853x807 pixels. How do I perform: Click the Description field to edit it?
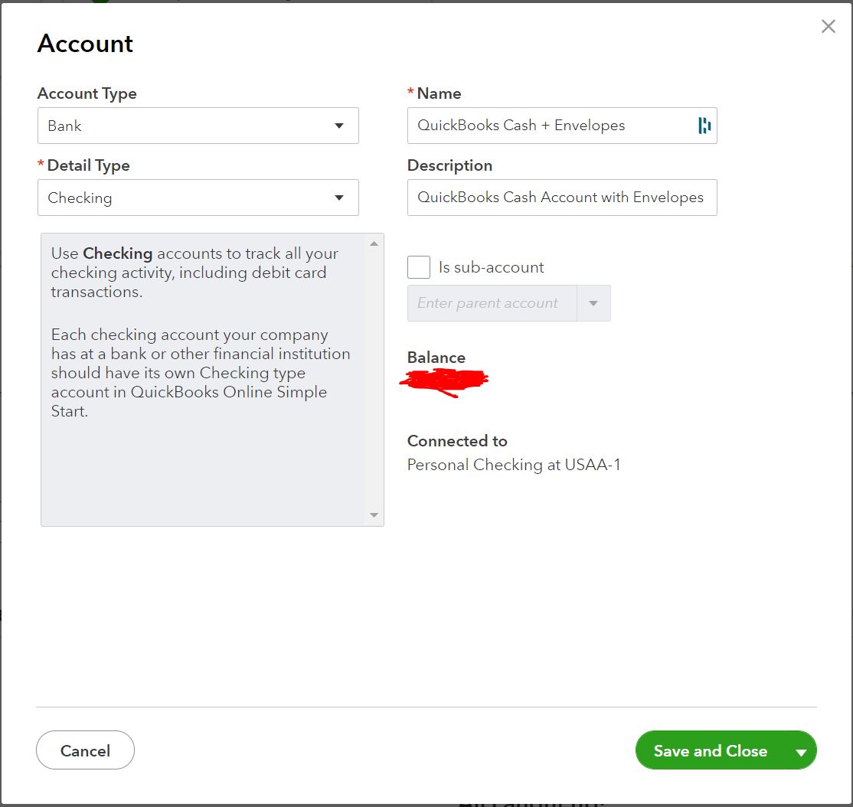(x=562, y=198)
